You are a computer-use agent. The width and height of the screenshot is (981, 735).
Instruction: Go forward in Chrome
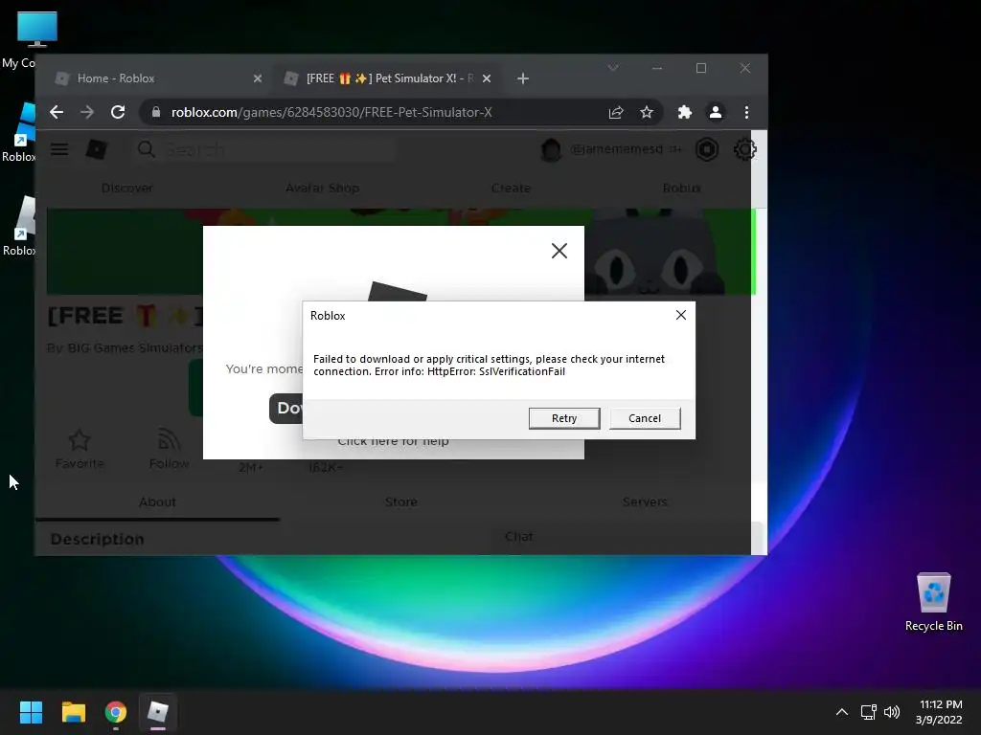[x=87, y=112]
